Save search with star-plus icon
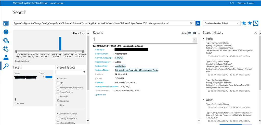The height and width of the screenshot is (125, 261). (244, 23)
